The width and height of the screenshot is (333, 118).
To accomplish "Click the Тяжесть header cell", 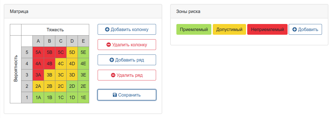I will coord(55,30).
